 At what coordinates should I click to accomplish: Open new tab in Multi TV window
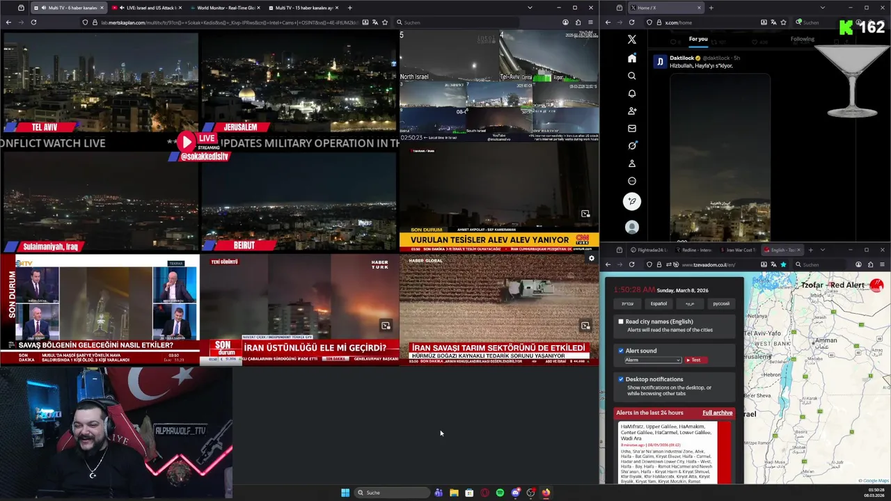(x=349, y=8)
